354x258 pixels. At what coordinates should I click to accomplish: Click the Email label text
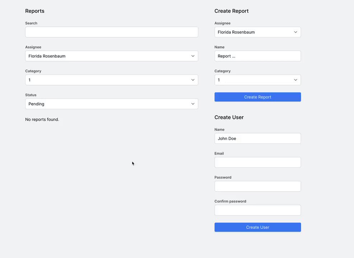tap(219, 153)
